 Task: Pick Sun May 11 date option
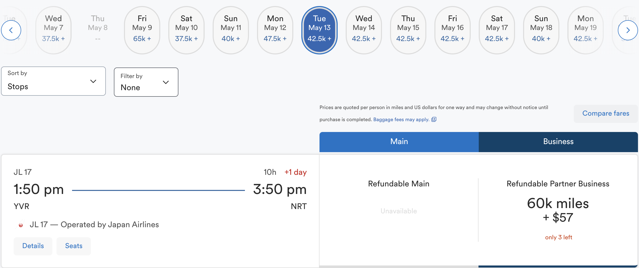(x=231, y=30)
